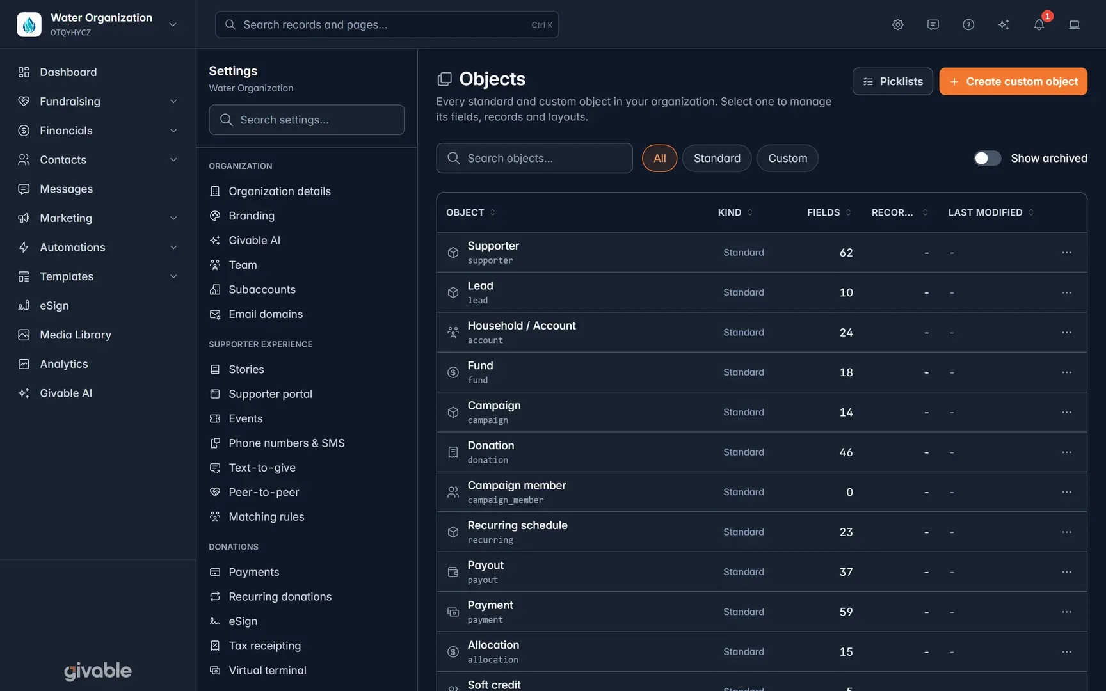Toggle the Show archived switch
Viewport: 1106px width, 691px height.
(x=987, y=158)
